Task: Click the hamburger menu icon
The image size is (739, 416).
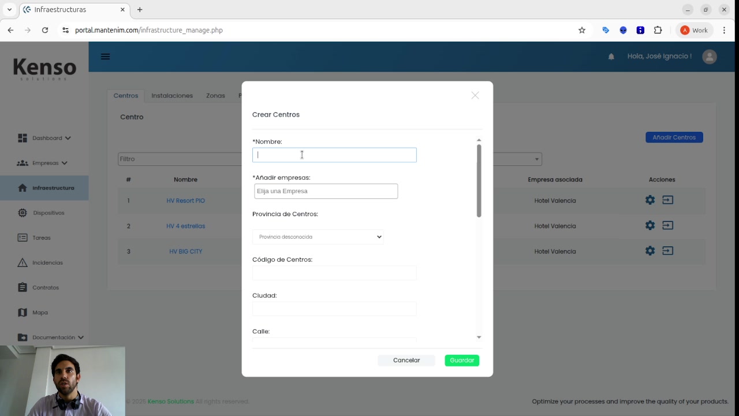Action: tap(105, 57)
